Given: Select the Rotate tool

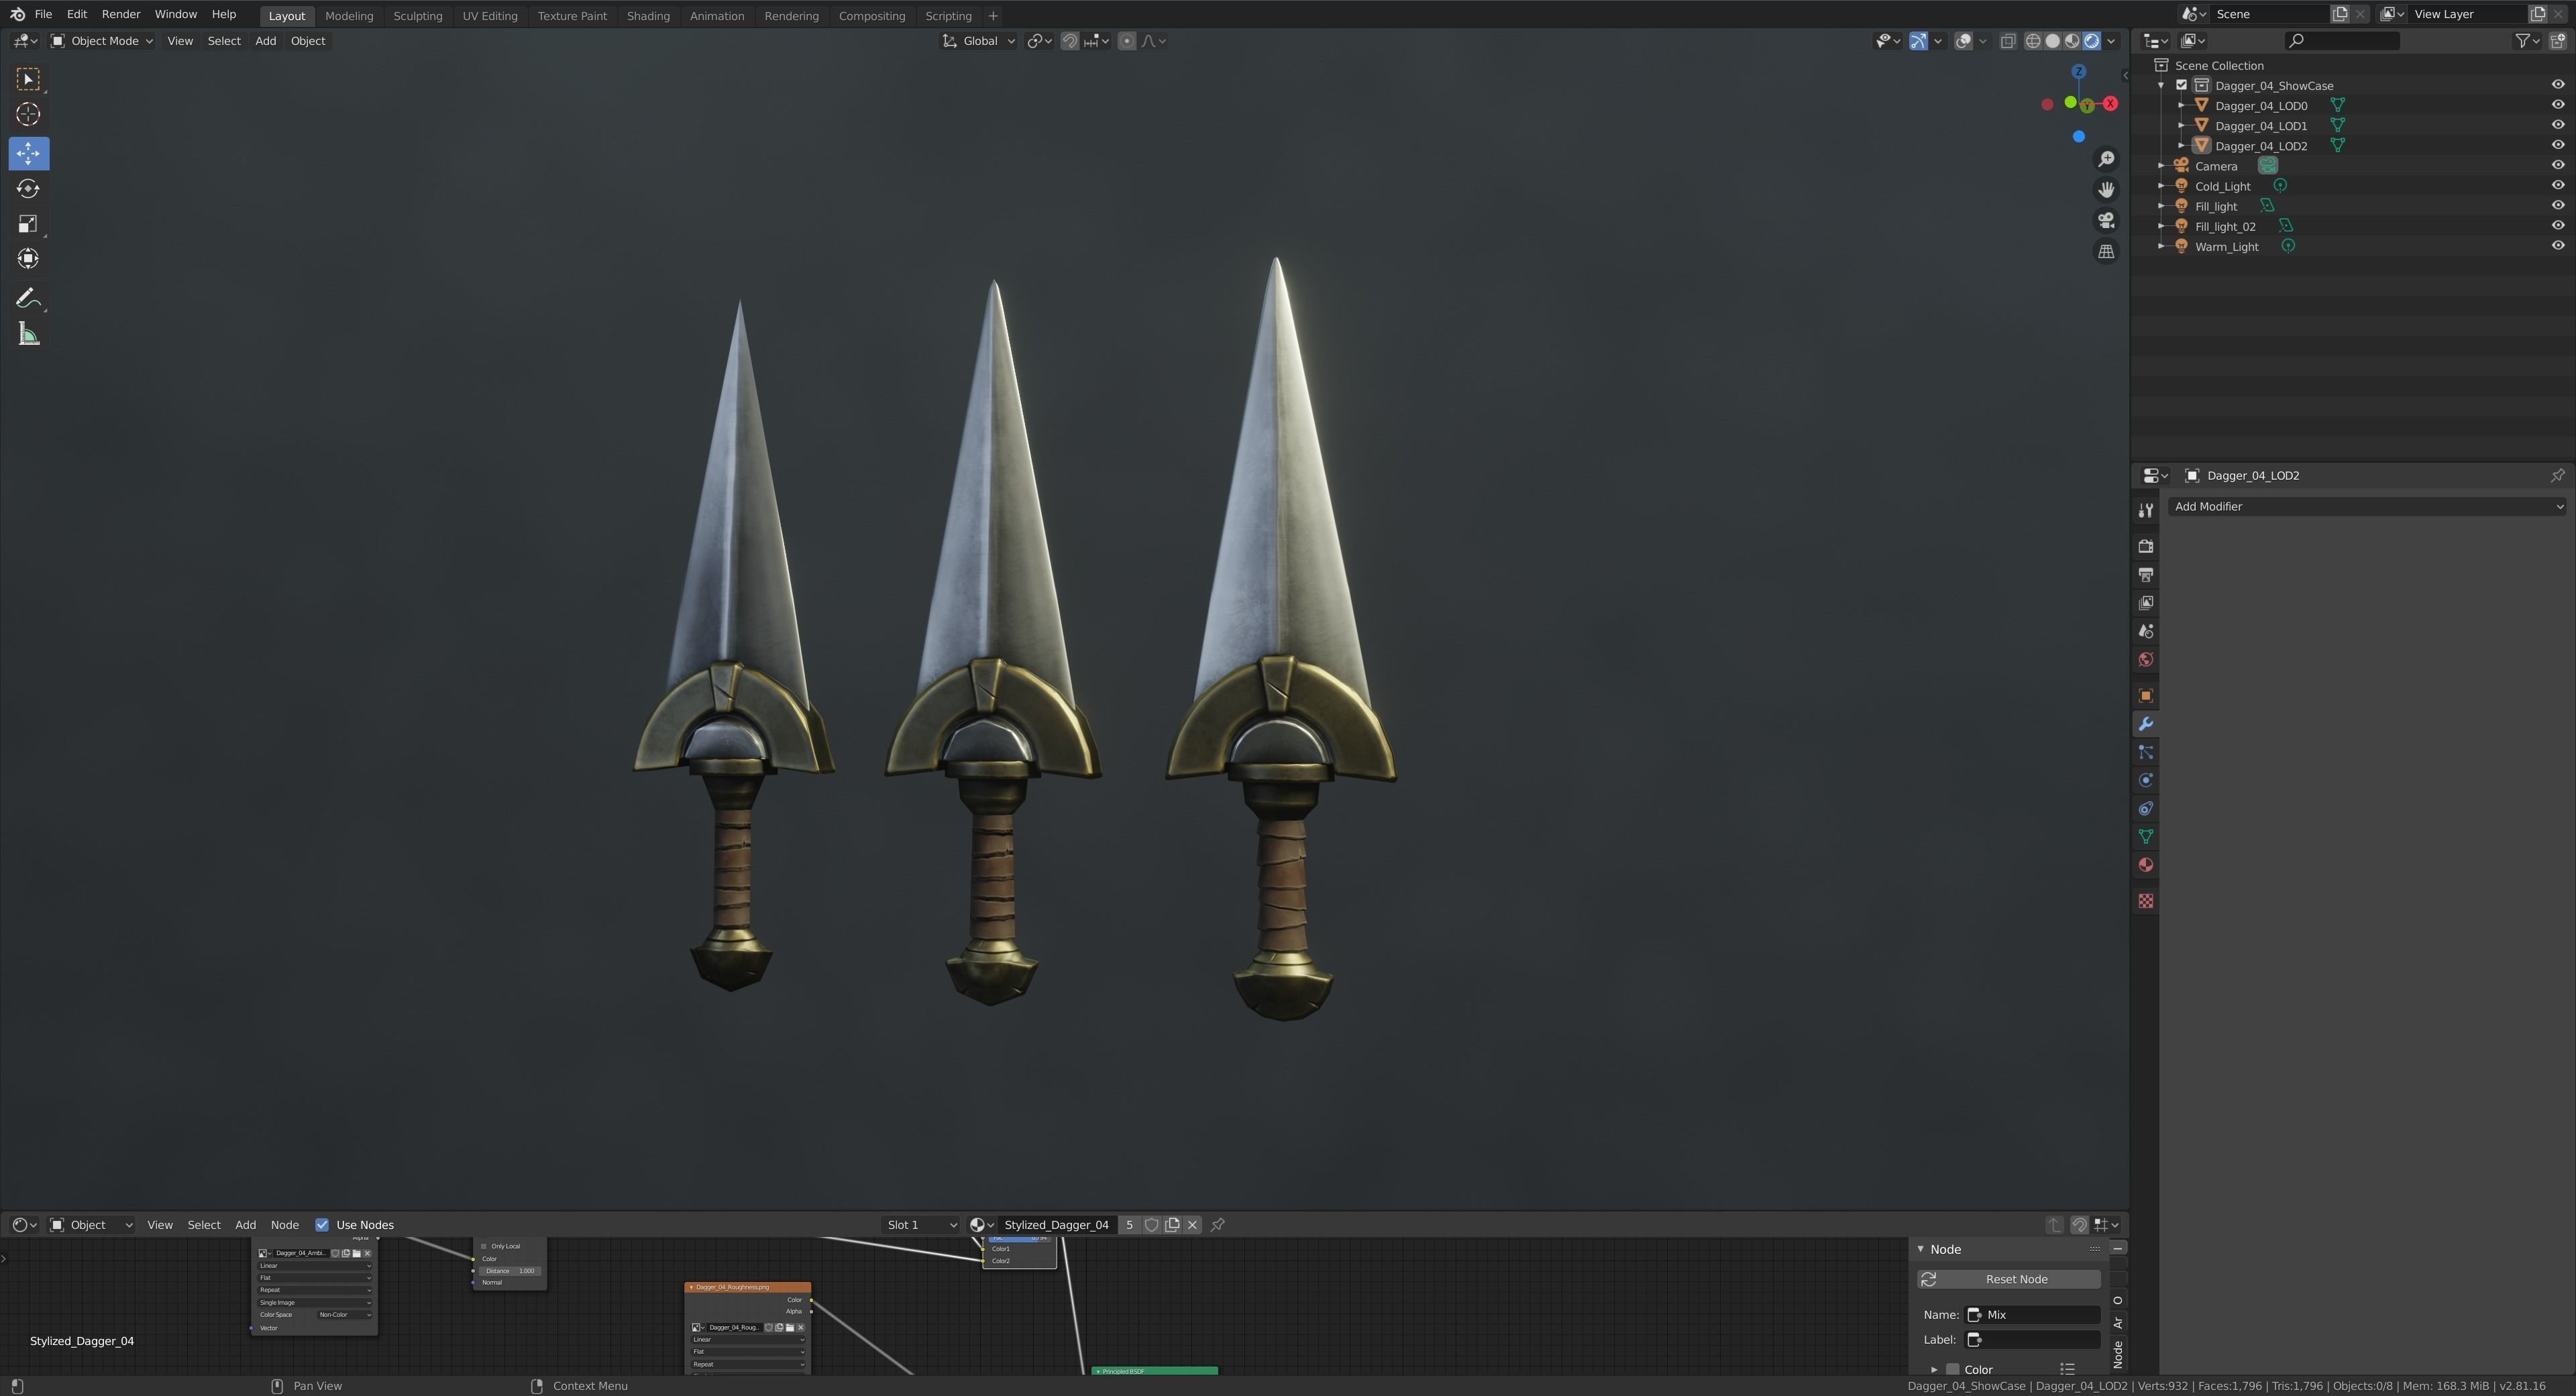Looking at the screenshot, I should (28, 189).
